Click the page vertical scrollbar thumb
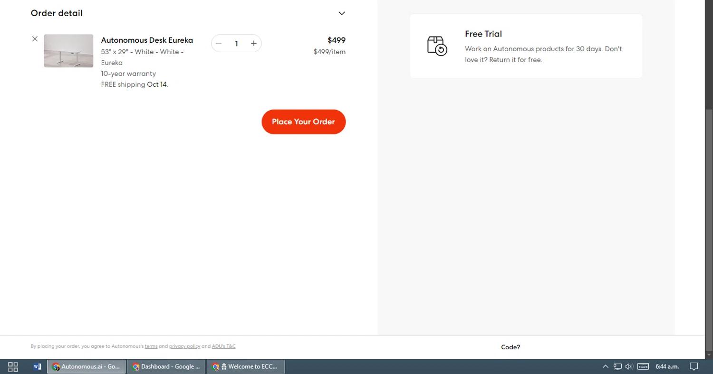Screen dimensions: 713x374 pyautogui.click(x=709, y=229)
